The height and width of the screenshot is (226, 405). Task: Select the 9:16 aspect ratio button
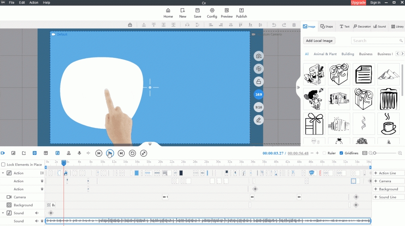coord(258,107)
